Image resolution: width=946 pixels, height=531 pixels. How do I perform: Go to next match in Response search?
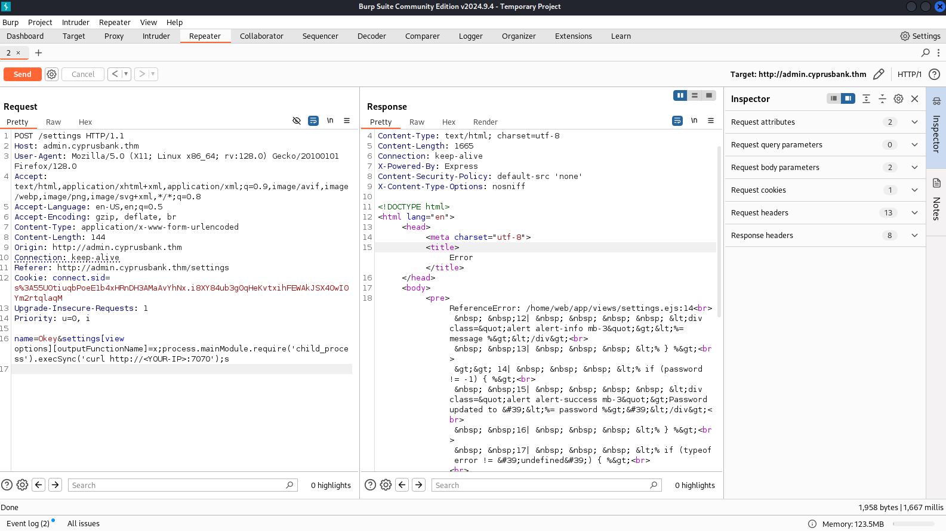pyautogui.click(x=419, y=485)
